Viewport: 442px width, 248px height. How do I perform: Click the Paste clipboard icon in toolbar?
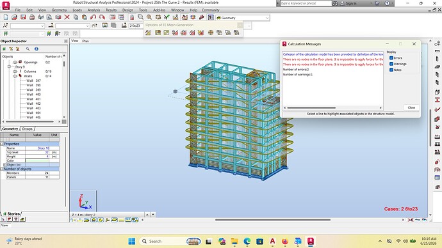click(x=85, y=17)
